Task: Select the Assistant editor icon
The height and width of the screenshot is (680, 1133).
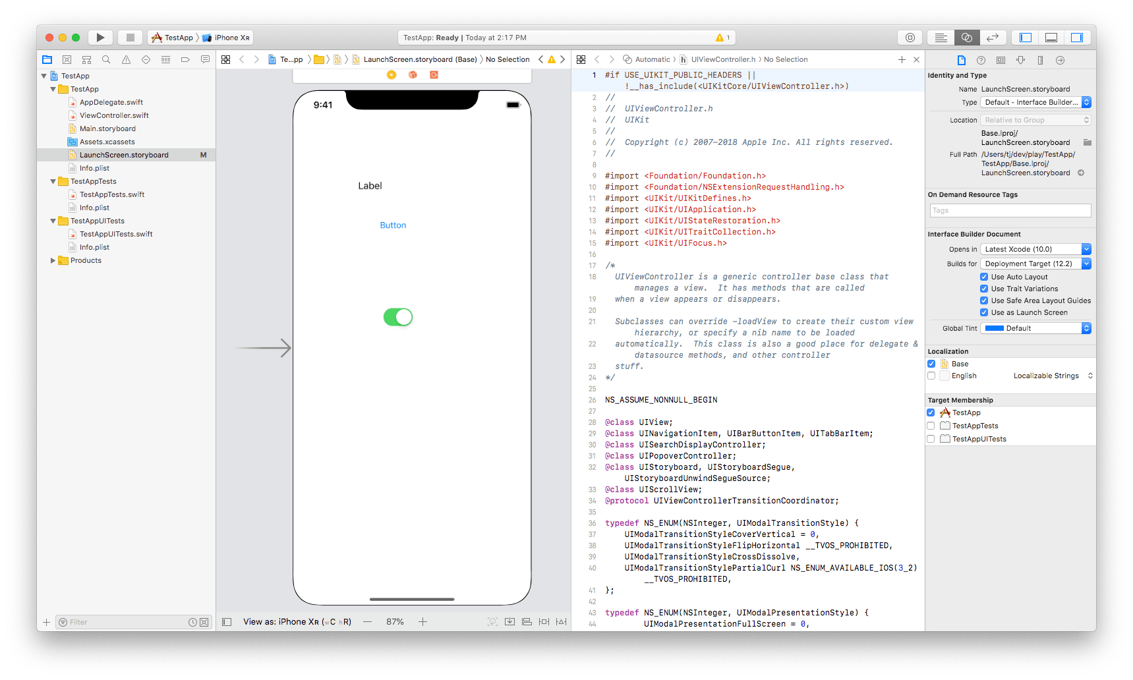Action: click(x=967, y=38)
